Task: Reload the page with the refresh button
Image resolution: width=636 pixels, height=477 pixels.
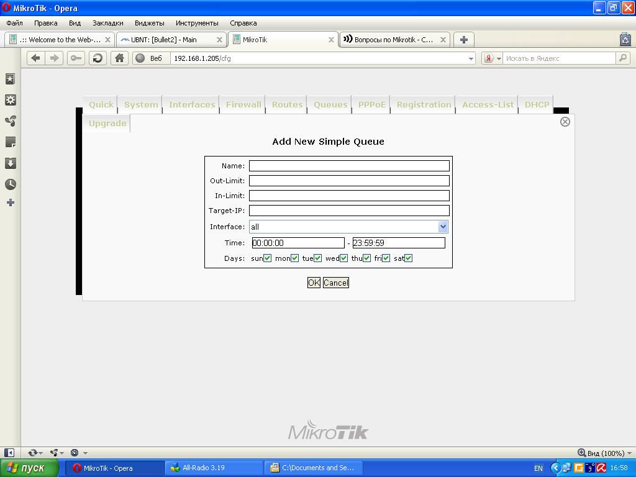Action: tap(98, 58)
